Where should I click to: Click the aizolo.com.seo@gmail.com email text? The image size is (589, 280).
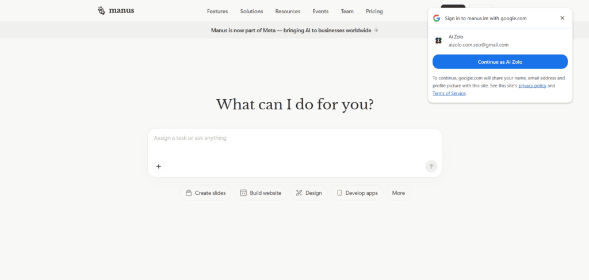pyautogui.click(x=479, y=45)
